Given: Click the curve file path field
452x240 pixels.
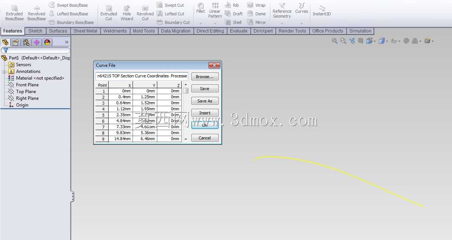Looking at the screenshot, I should point(142,76).
